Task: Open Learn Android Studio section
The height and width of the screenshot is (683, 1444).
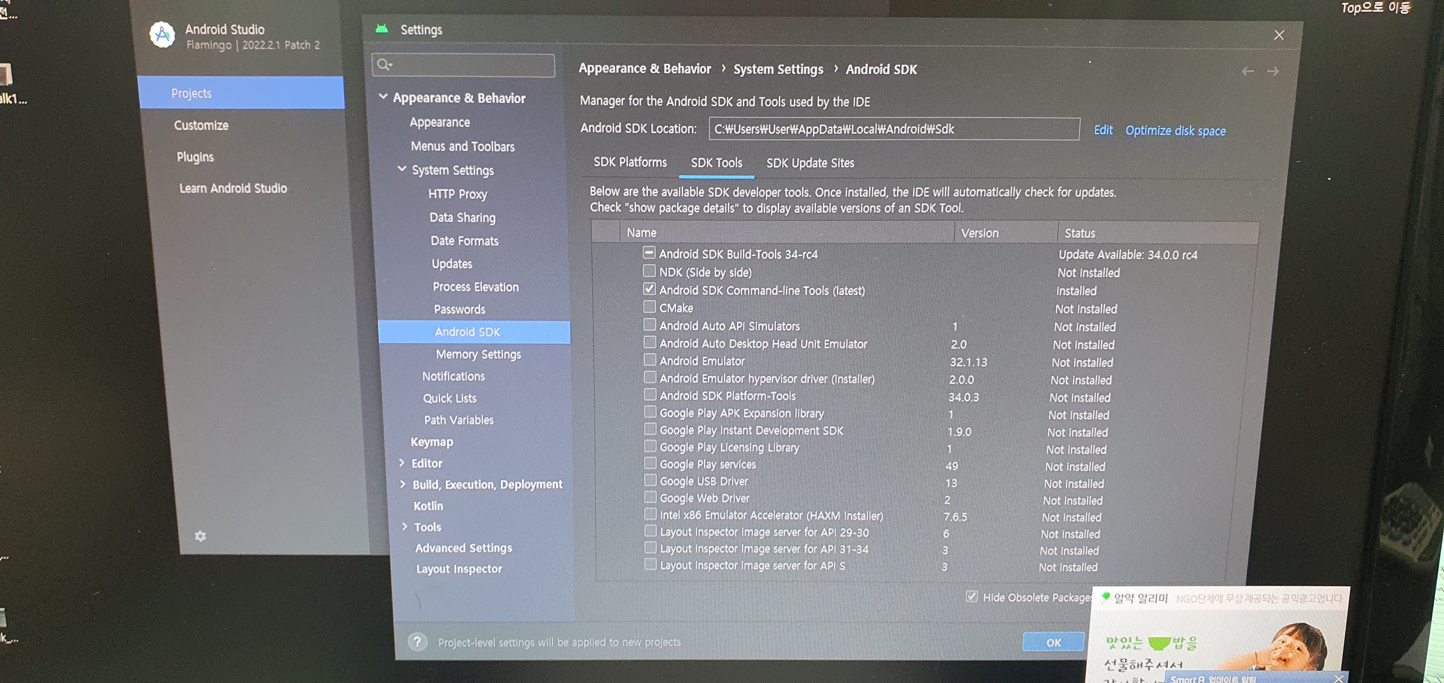Action: pyautogui.click(x=233, y=189)
